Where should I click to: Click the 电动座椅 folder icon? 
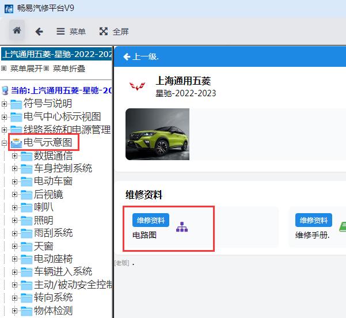(26, 259)
